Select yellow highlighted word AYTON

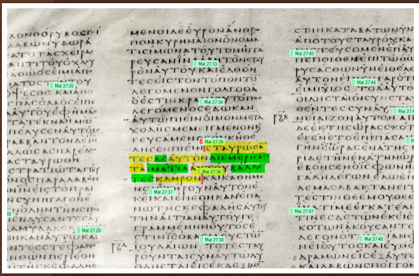point(188,159)
